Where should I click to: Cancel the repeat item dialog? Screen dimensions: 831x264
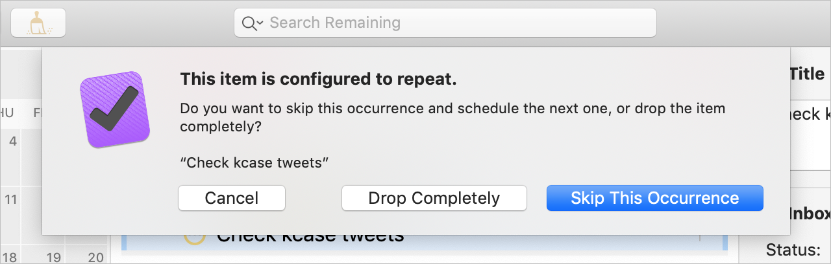click(232, 198)
